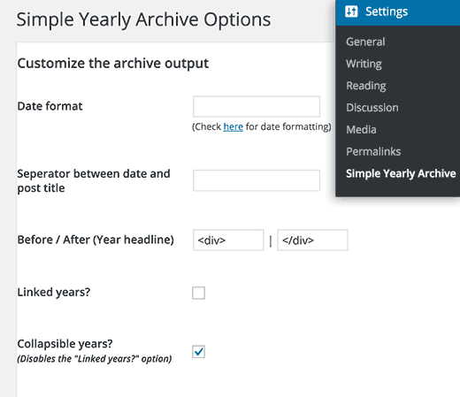Click the Simple Yearly Archive Options heading
The height and width of the screenshot is (397, 460).
pyautogui.click(x=143, y=20)
